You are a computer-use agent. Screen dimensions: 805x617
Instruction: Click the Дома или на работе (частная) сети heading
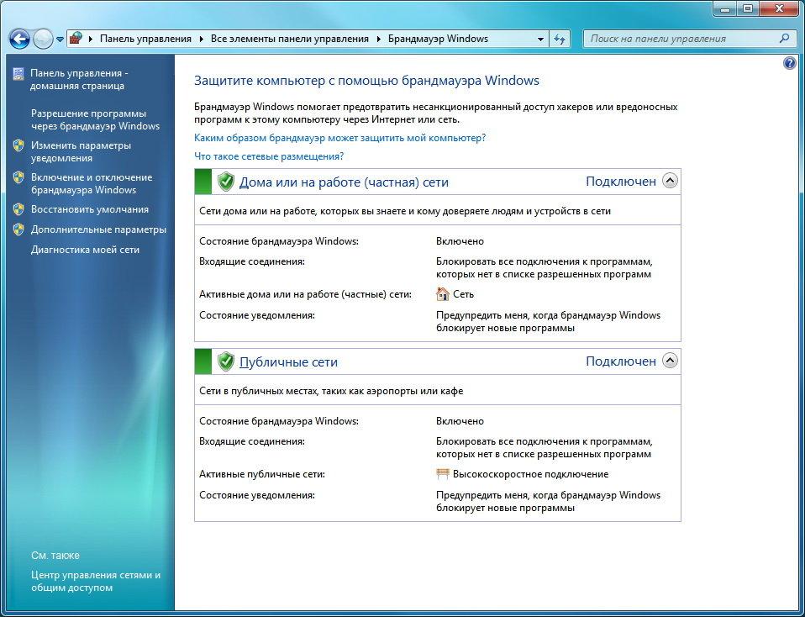pyautogui.click(x=344, y=182)
